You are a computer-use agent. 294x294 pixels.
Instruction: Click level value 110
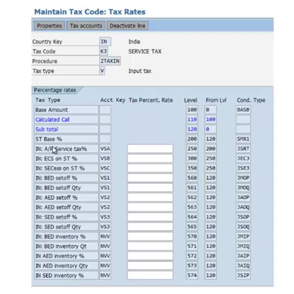point(192,120)
